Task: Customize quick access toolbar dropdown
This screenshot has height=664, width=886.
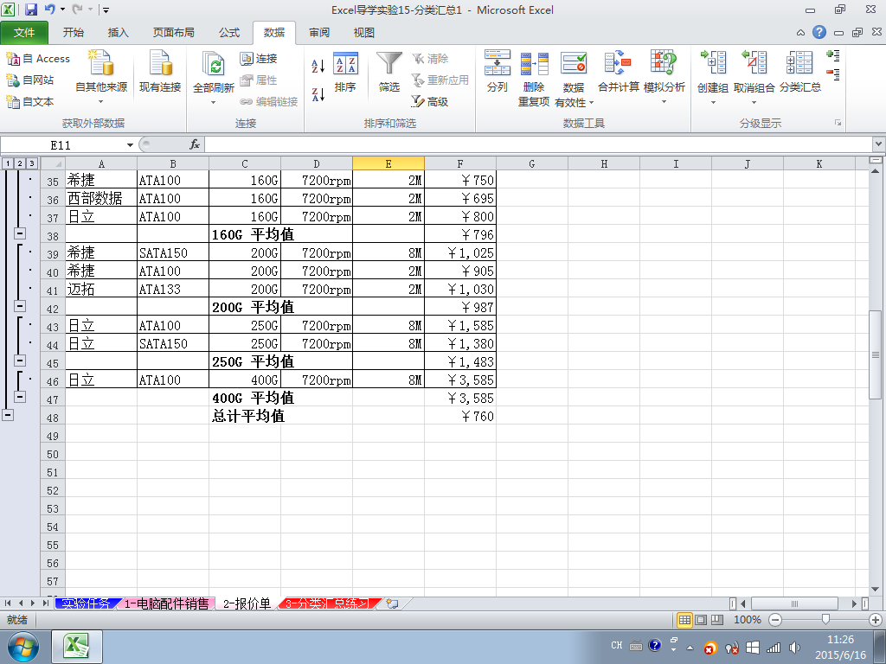Action: pyautogui.click(x=106, y=10)
